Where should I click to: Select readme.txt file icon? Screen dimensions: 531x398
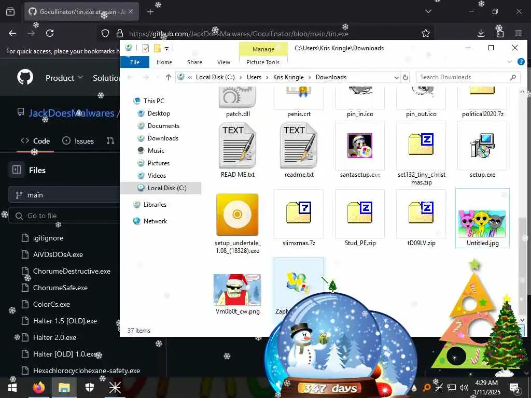pos(299,146)
